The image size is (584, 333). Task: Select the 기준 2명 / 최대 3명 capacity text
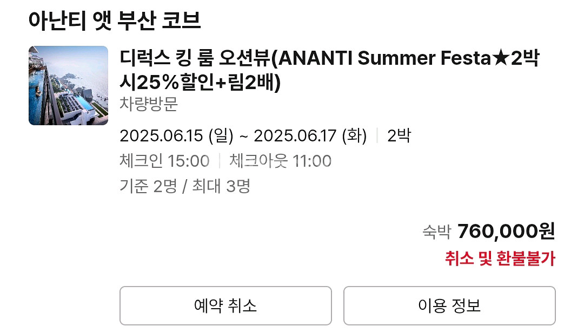tap(185, 186)
